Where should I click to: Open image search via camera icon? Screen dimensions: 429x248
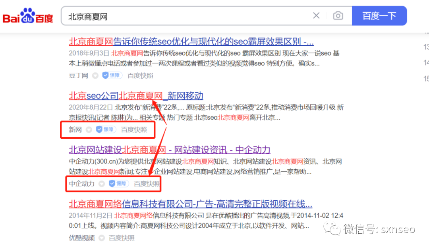click(x=338, y=15)
